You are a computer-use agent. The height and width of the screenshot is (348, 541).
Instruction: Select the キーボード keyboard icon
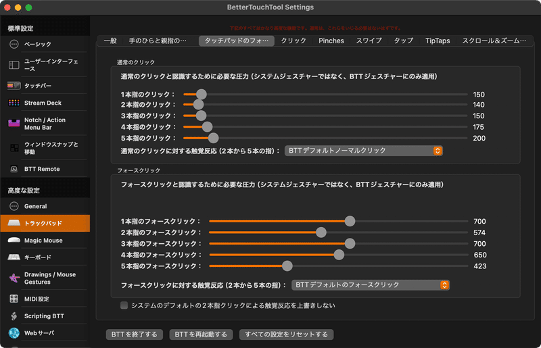14,257
